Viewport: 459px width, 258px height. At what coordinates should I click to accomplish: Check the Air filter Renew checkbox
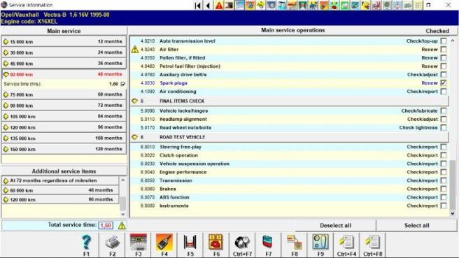click(444, 50)
